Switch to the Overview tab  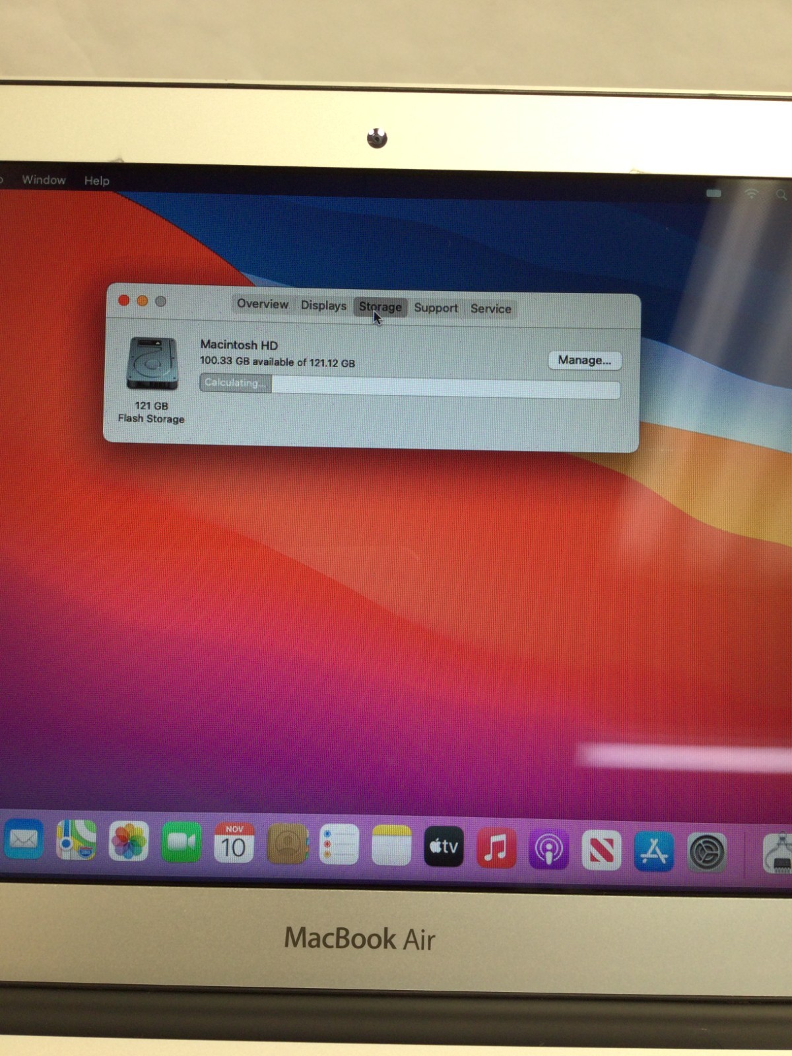pyautogui.click(x=262, y=304)
